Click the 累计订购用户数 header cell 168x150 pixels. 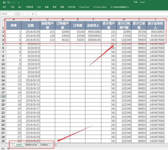pos(124,25)
